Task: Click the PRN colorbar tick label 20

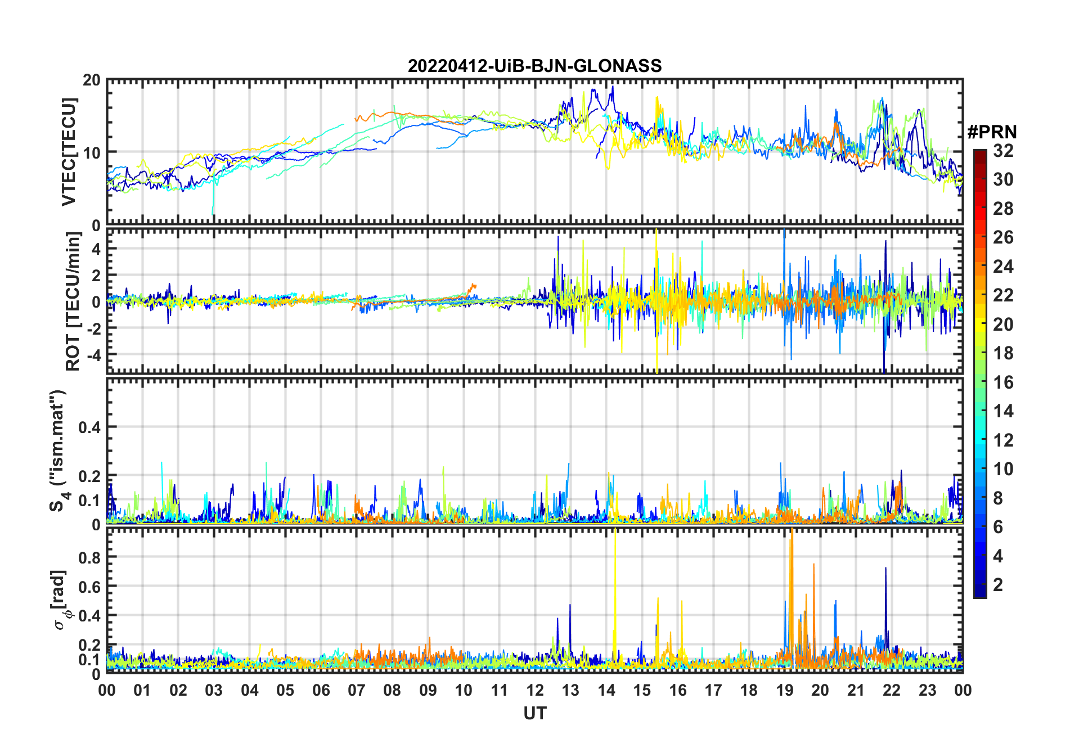Action: pos(1003,325)
